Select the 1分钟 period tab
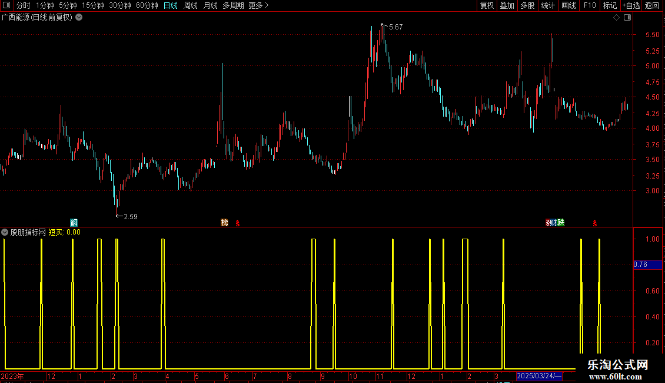Screen dimensions: 665x383 (45, 5)
